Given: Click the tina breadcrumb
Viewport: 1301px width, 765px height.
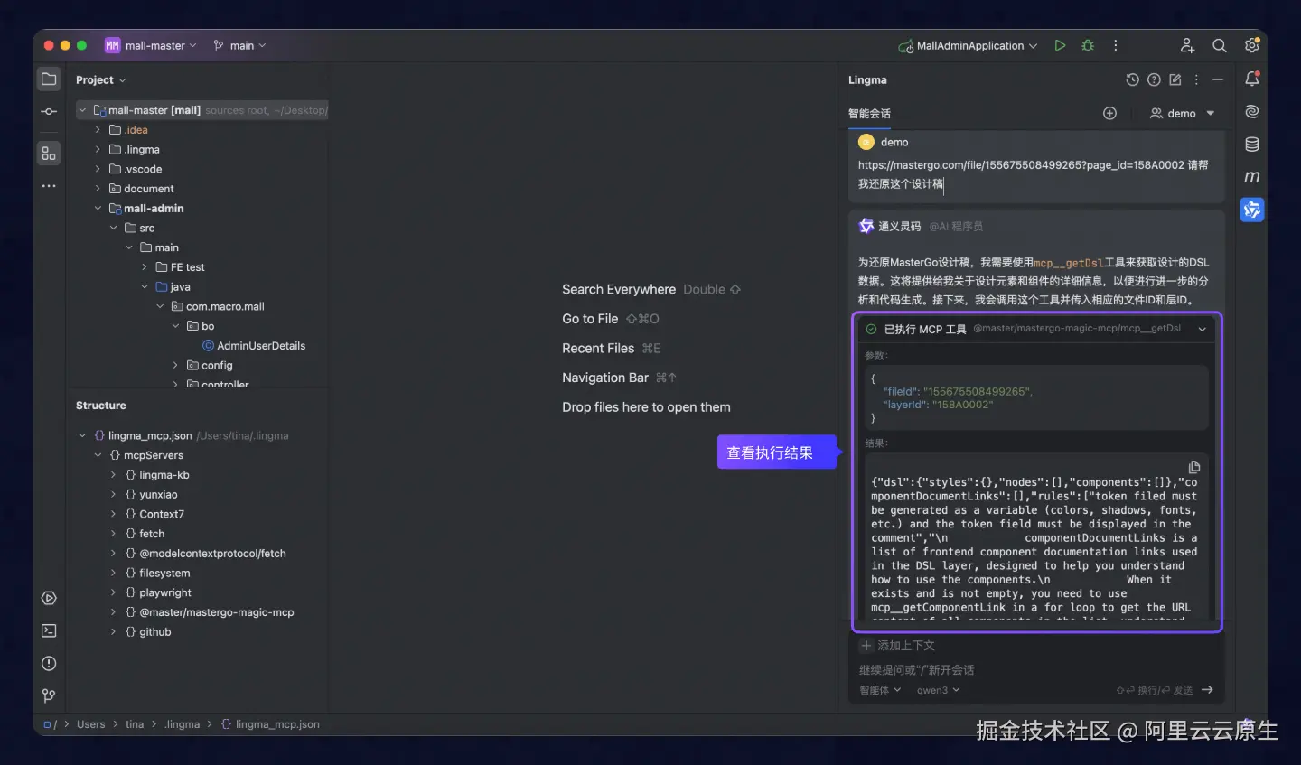Looking at the screenshot, I should pyautogui.click(x=135, y=724).
